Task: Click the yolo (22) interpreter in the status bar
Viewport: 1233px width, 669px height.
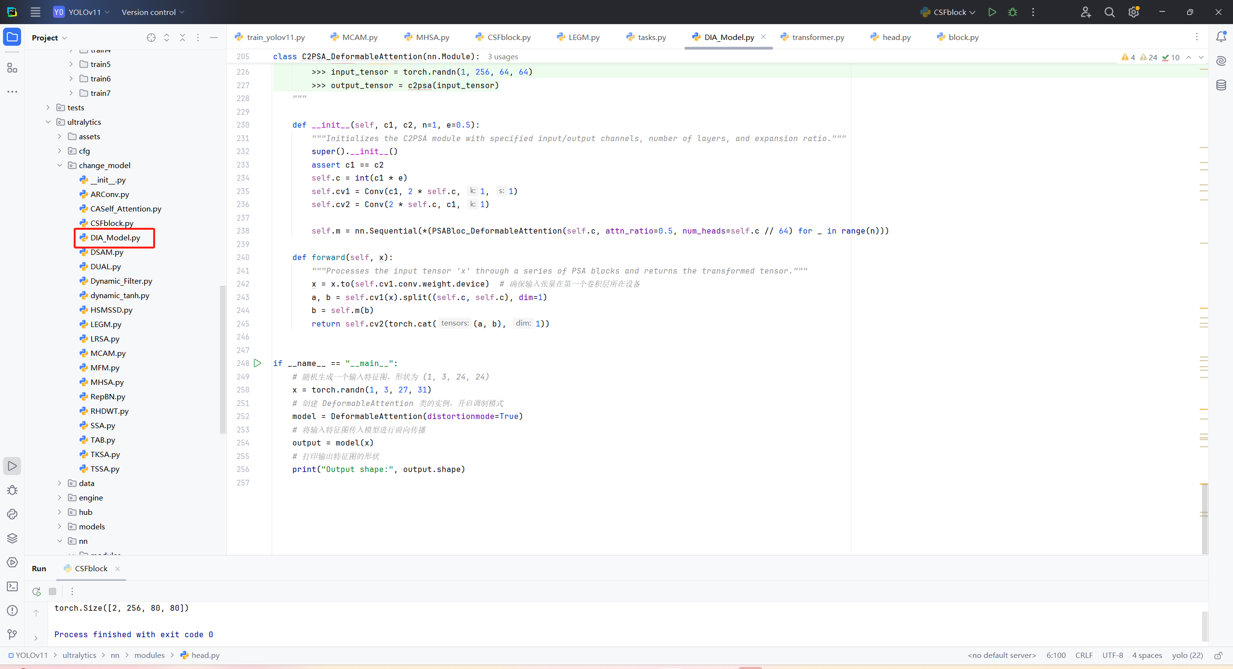Action: click(x=1187, y=655)
